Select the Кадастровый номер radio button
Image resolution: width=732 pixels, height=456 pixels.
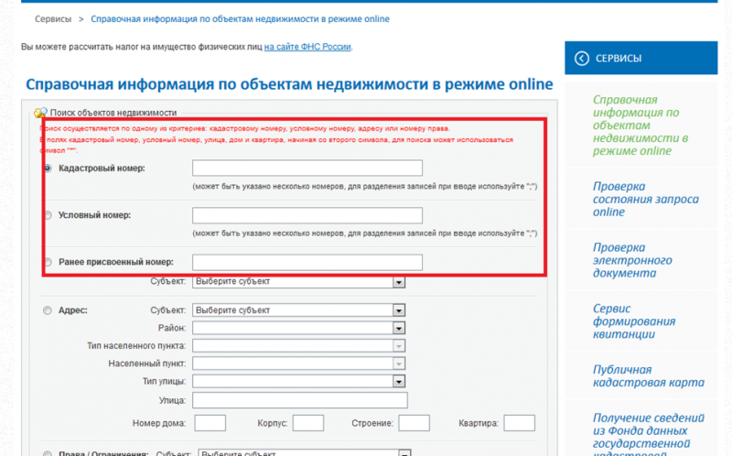(x=48, y=168)
